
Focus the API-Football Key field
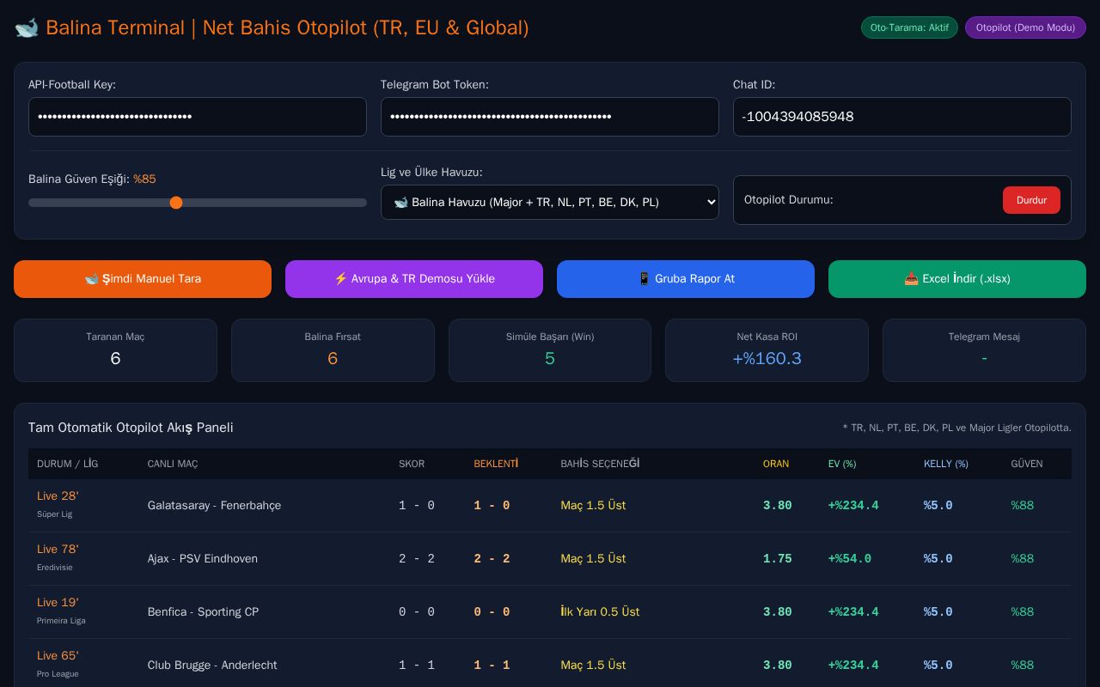[x=198, y=117]
